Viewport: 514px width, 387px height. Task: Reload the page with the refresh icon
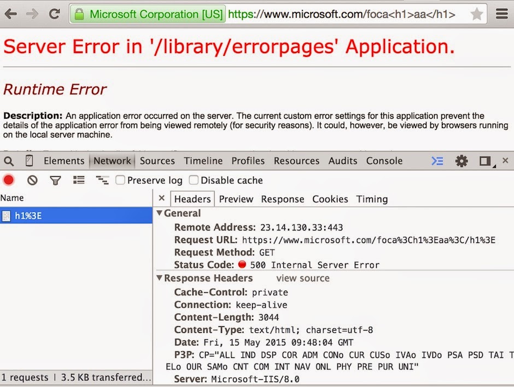pyautogui.click(x=54, y=14)
